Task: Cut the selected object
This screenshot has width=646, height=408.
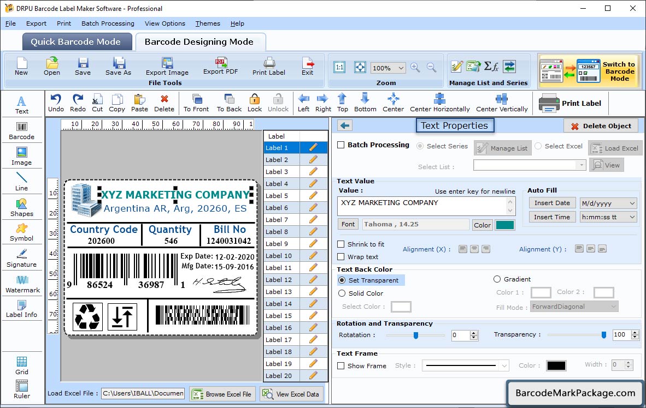Action: click(x=97, y=103)
